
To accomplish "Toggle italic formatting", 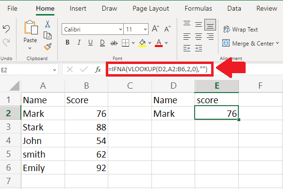I will [x=79, y=43].
